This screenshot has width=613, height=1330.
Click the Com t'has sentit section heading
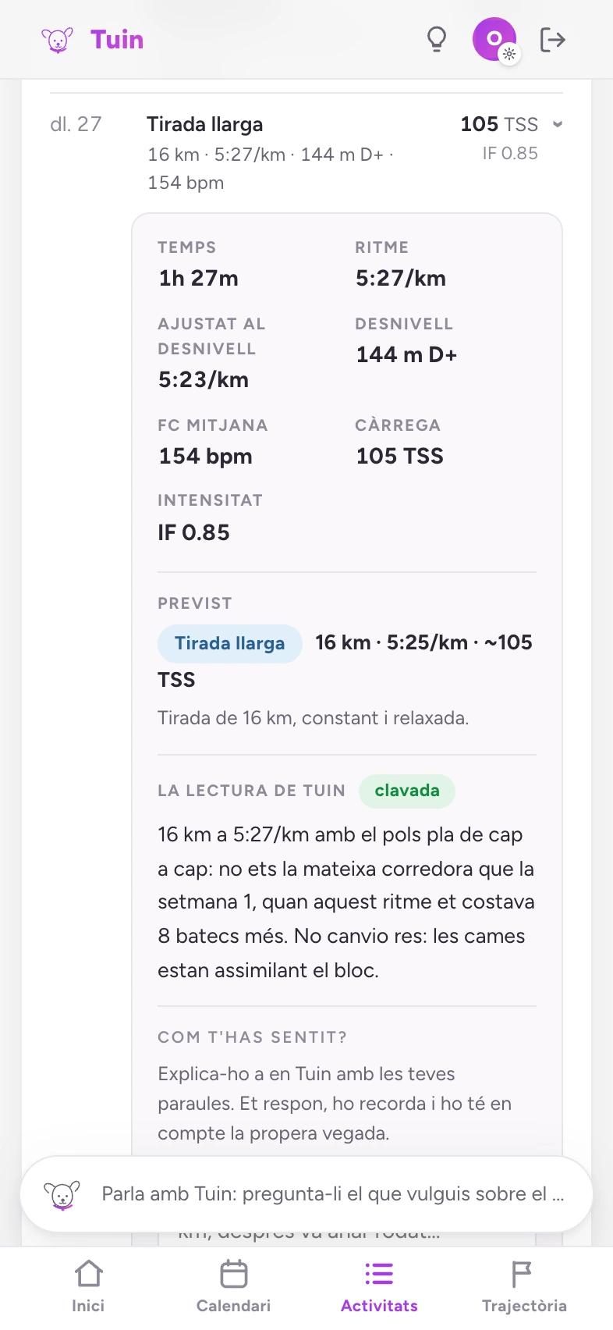coord(252,1037)
